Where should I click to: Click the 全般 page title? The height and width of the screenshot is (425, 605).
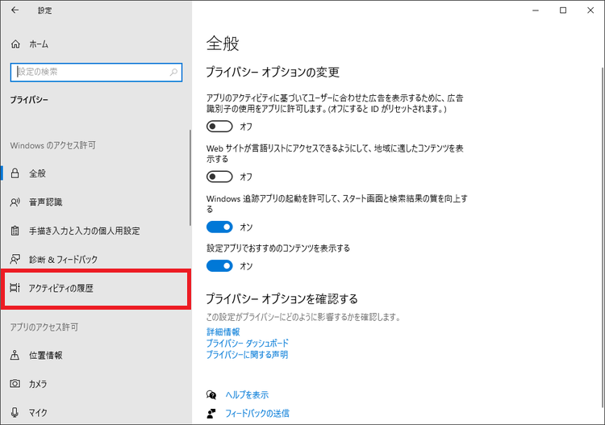pos(223,43)
